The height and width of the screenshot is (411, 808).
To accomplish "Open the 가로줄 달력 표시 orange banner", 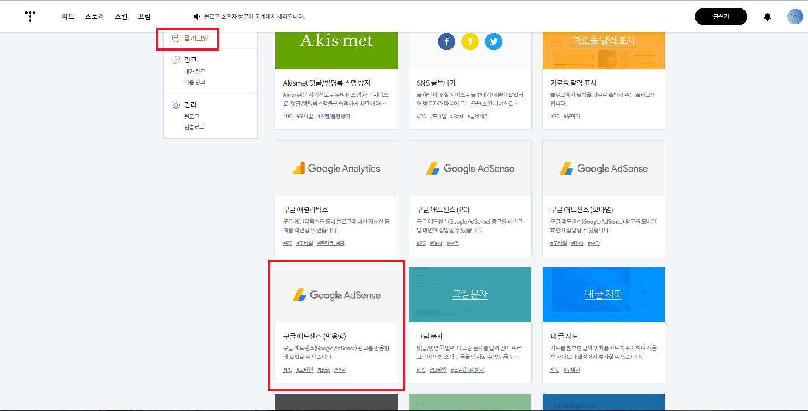I will point(604,50).
